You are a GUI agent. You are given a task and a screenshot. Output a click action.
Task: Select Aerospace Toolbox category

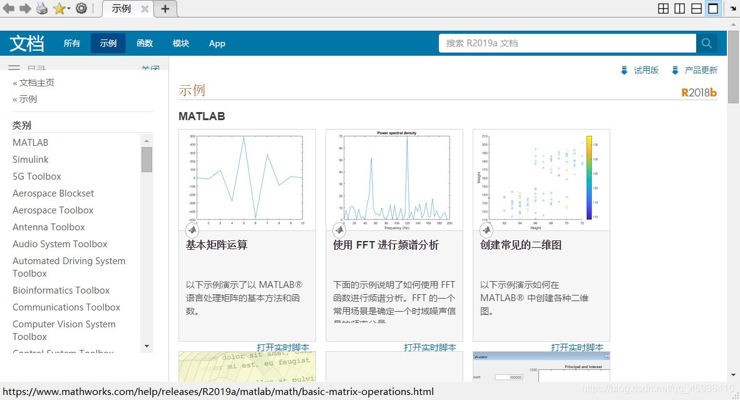pyautogui.click(x=53, y=210)
